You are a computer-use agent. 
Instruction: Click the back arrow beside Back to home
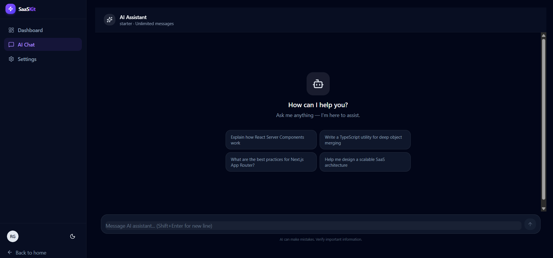pyautogui.click(x=10, y=252)
